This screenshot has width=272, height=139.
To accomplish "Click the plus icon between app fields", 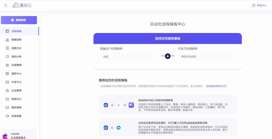I will (168, 56).
